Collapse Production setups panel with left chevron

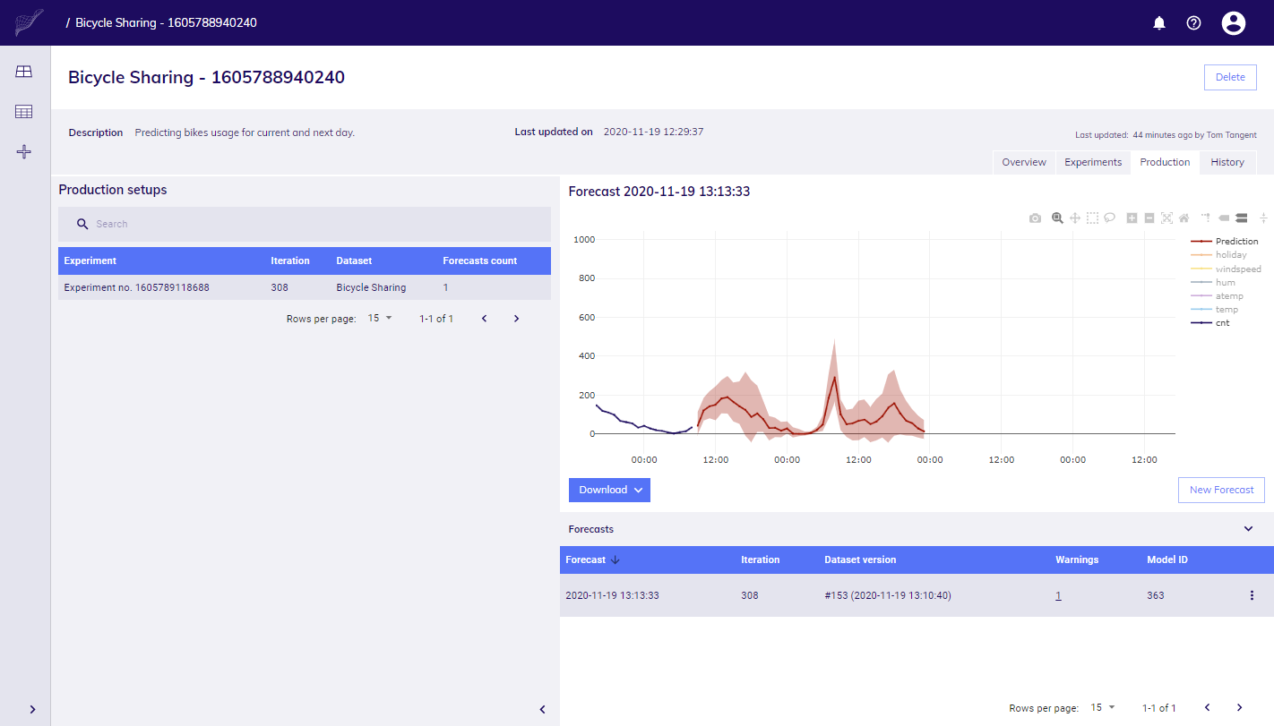click(542, 709)
